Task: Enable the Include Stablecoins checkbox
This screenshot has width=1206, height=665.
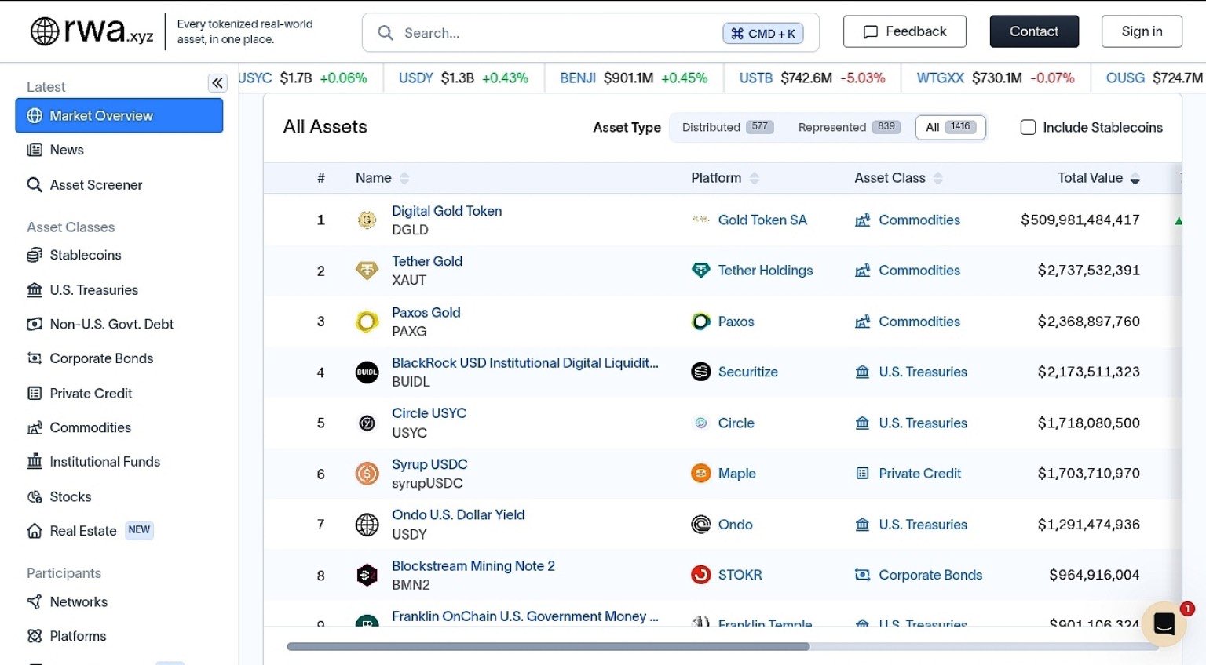Action: tap(1028, 127)
